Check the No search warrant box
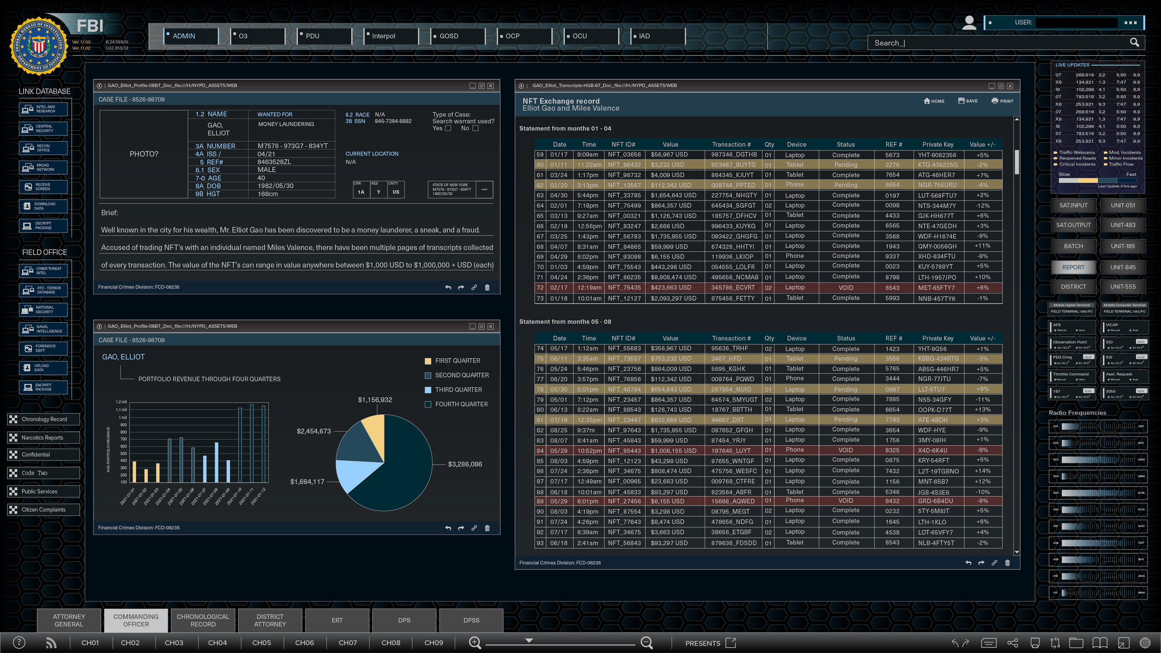Viewport: 1161px width, 653px height. pyautogui.click(x=475, y=128)
